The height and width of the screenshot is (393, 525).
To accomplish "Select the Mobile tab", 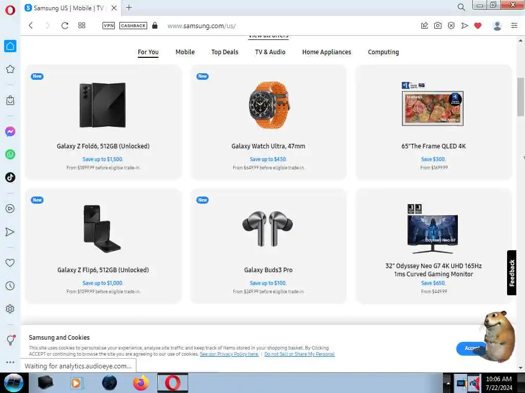I will pyautogui.click(x=185, y=52).
